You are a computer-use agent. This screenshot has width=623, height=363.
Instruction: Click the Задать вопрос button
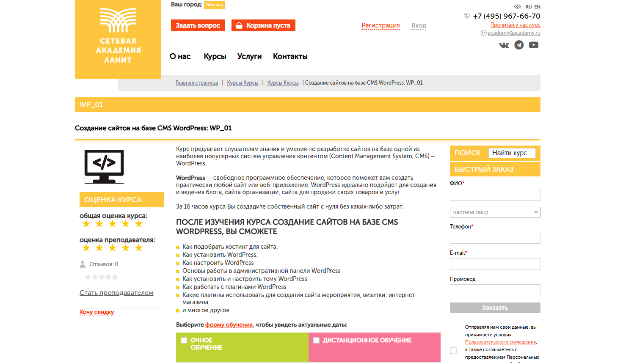[x=198, y=25]
